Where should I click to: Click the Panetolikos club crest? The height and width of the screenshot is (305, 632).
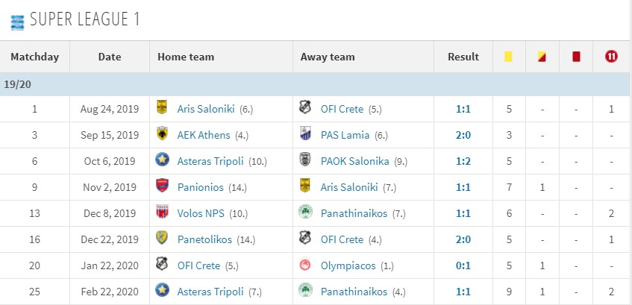(162, 238)
